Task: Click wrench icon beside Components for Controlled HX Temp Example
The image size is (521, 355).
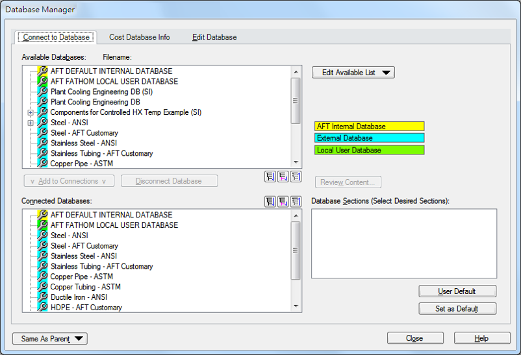Action: (x=42, y=112)
